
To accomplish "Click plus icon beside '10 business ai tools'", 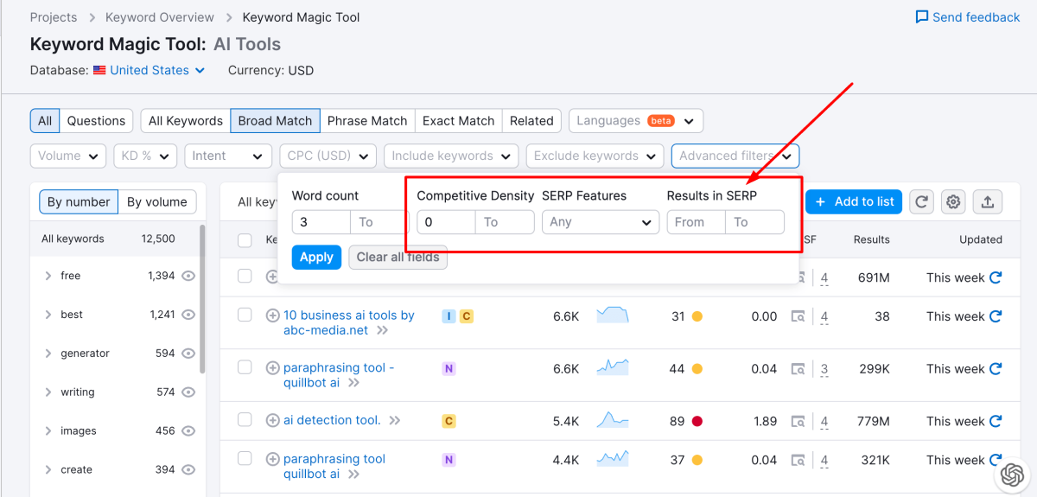I will [272, 315].
